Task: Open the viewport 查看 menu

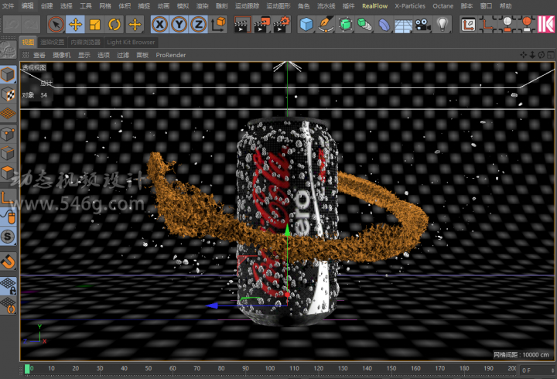Action: pos(39,55)
